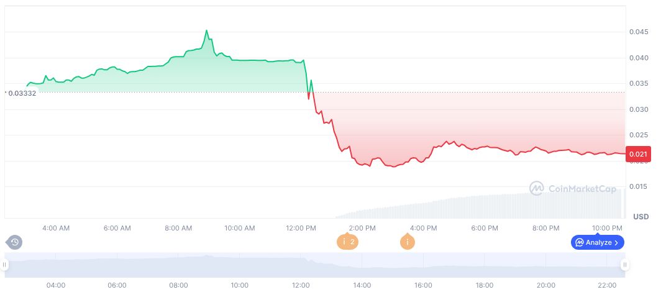Open the single info event marker near 4:00 PM

click(408, 242)
